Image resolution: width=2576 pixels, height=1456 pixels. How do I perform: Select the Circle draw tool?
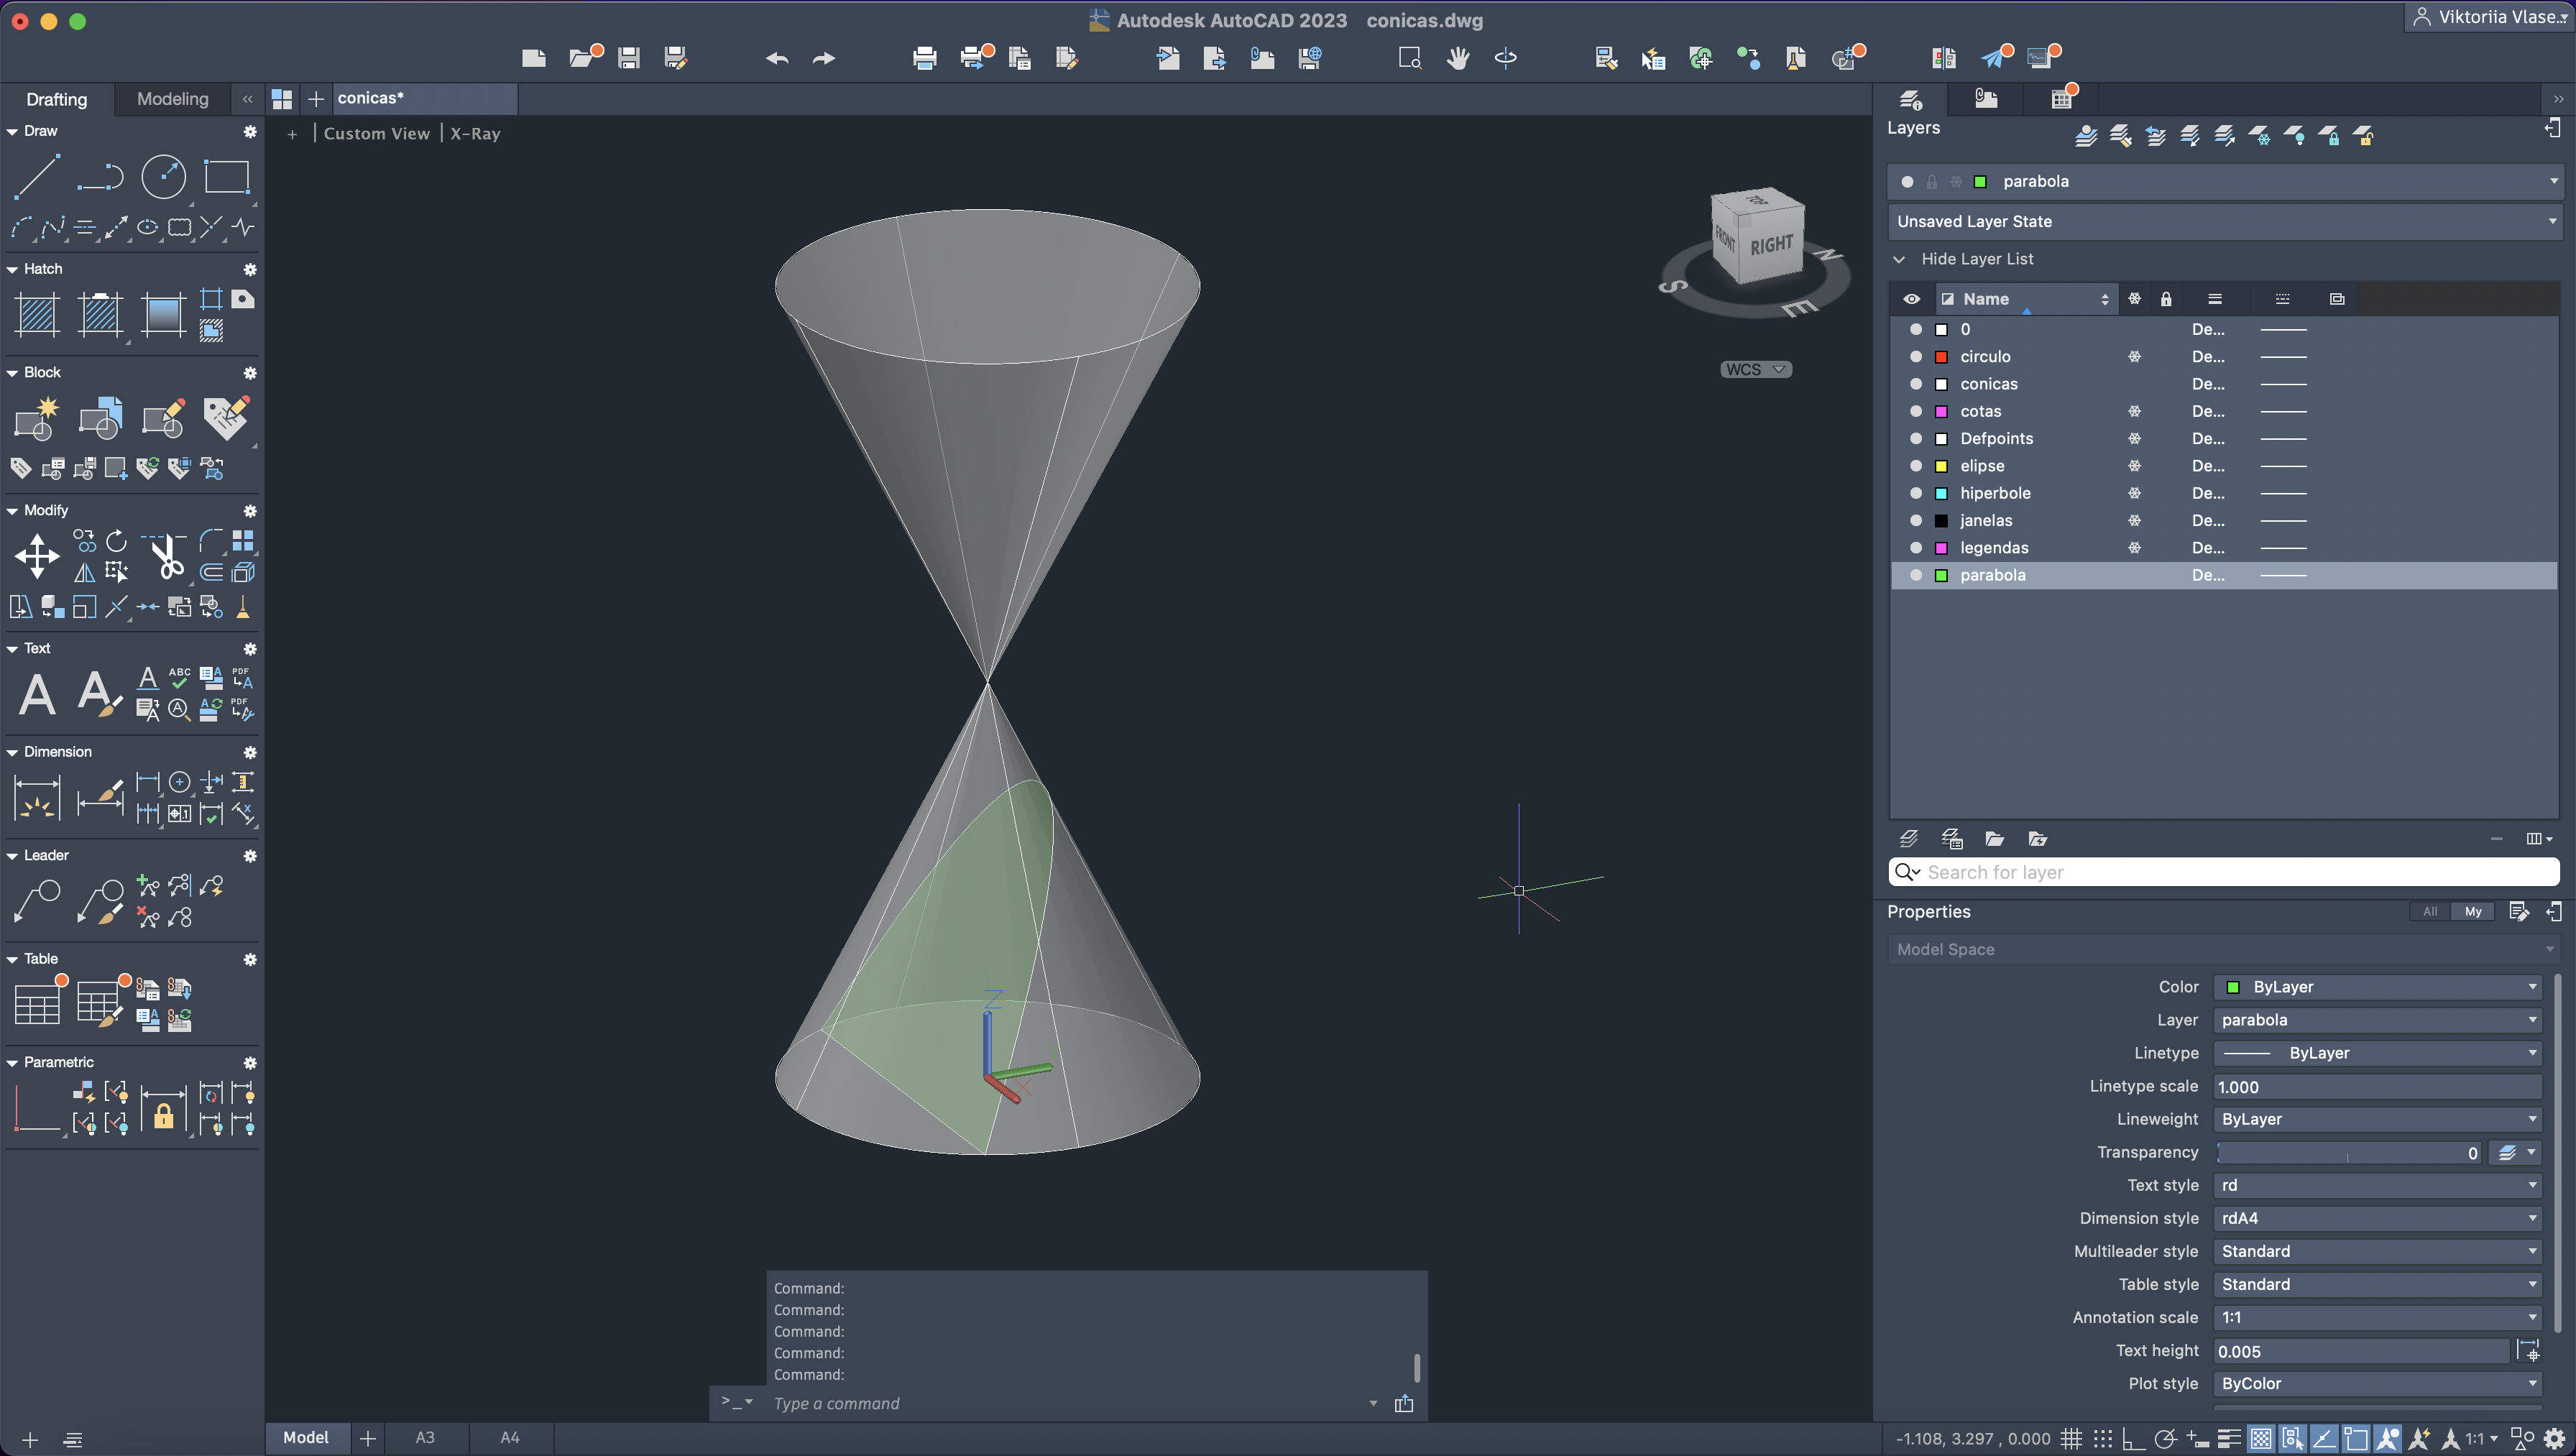[x=163, y=177]
